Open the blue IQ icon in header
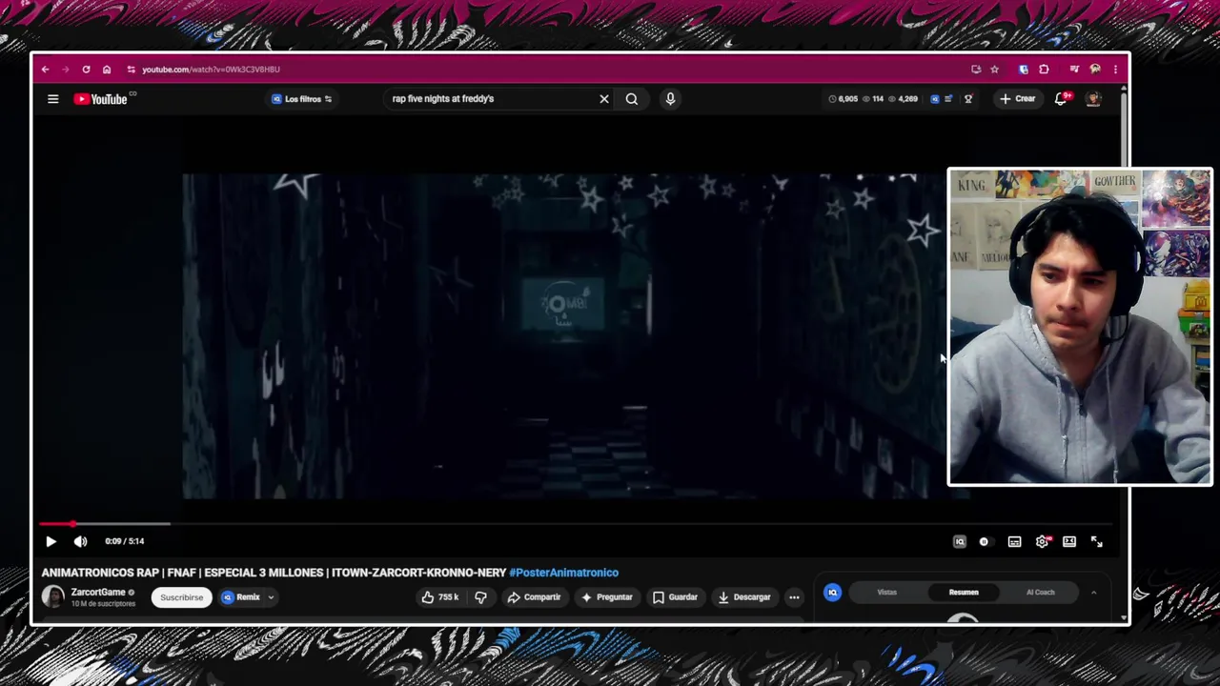 coord(935,99)
